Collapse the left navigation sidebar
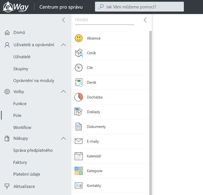This screenshot has width=203, height=195. click(63, 20)
